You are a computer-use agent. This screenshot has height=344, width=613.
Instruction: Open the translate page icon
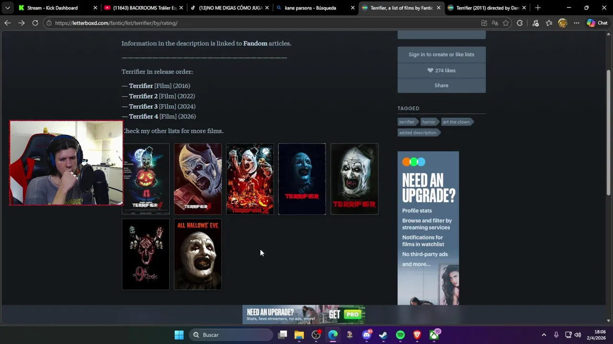pyautogui.click(x=495, y=23)
